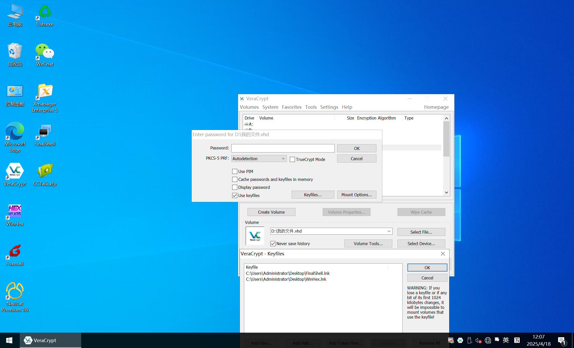Uncheck Use keyfiles checkbox

click(x=235, y=195)
